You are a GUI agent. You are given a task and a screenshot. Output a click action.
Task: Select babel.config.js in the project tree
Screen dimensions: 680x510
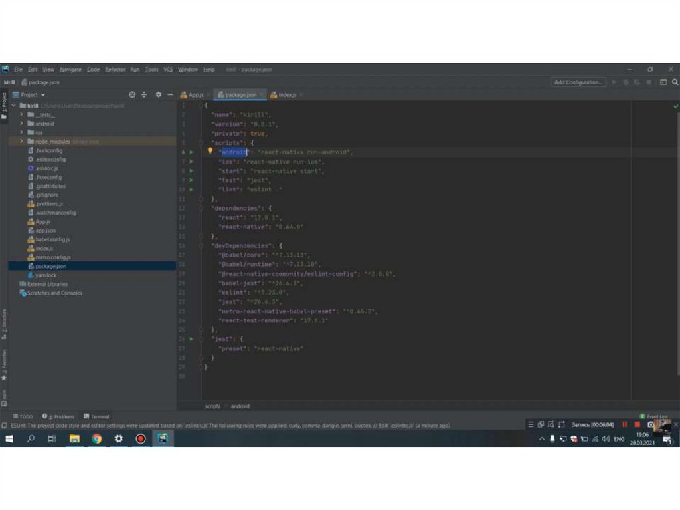pyautogui.click(x=52, y=239)
